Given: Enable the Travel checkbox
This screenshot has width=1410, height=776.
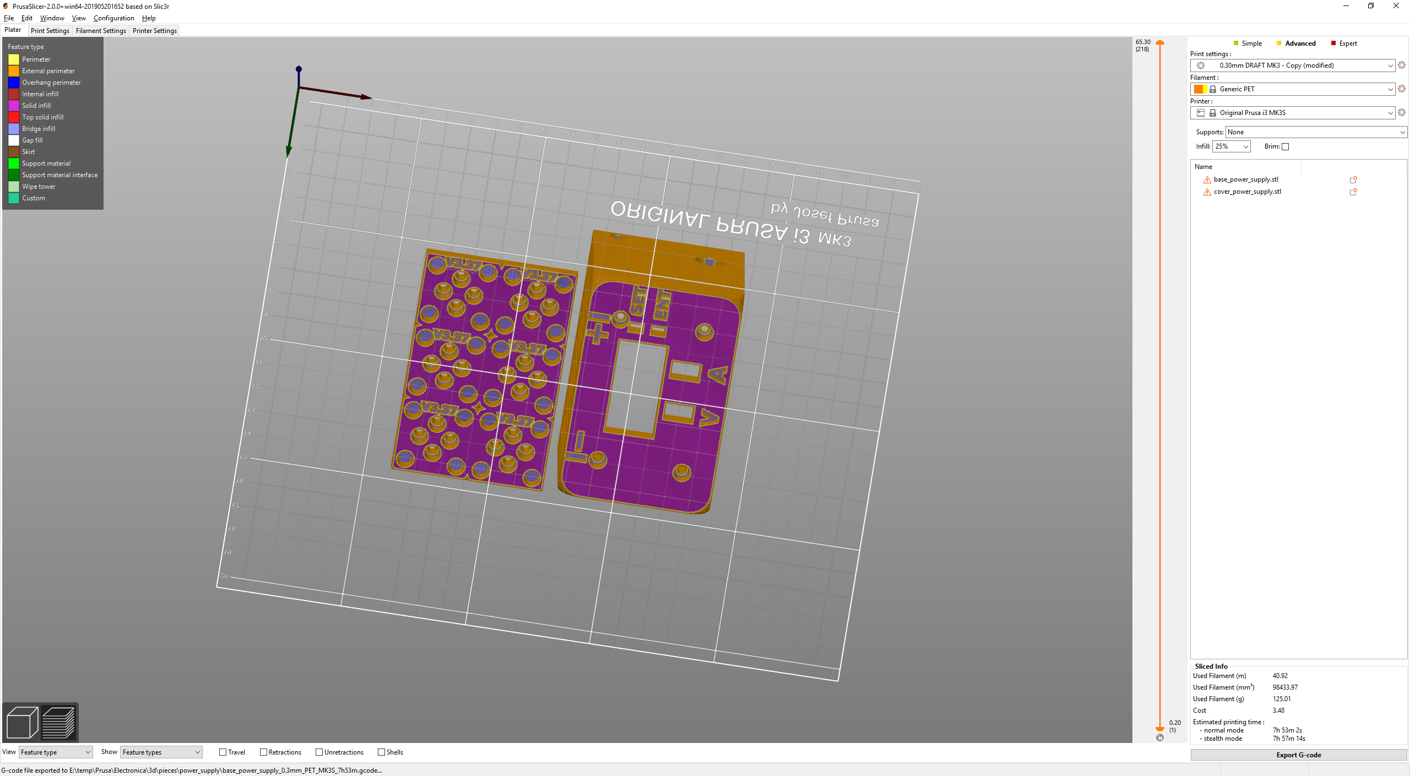Looking at the screenshot, I should tap(221, 752).
